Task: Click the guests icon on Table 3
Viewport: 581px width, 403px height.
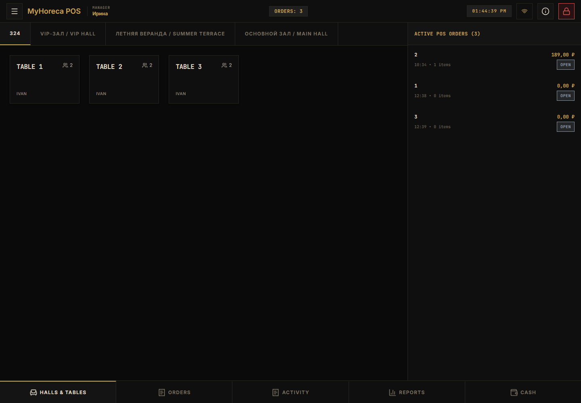Action: 224,65
